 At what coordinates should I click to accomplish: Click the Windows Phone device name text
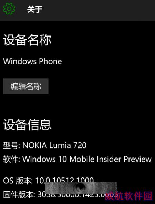pyautogui.click(x=32, y=61)
